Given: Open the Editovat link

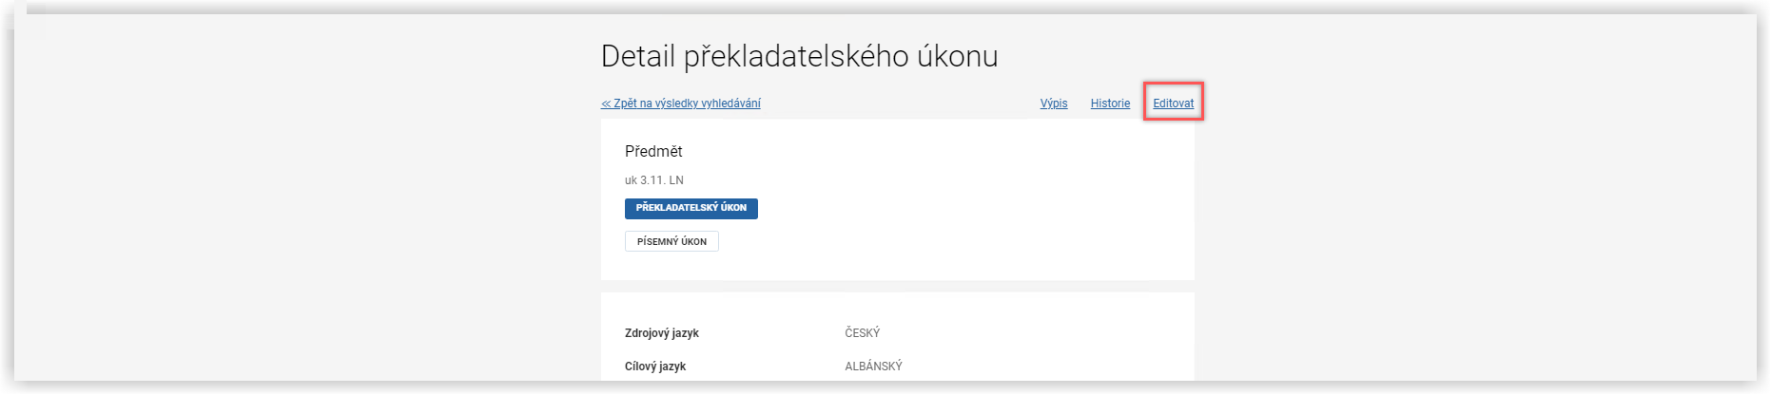Looking at the screenshot, I should (1173, 103).
